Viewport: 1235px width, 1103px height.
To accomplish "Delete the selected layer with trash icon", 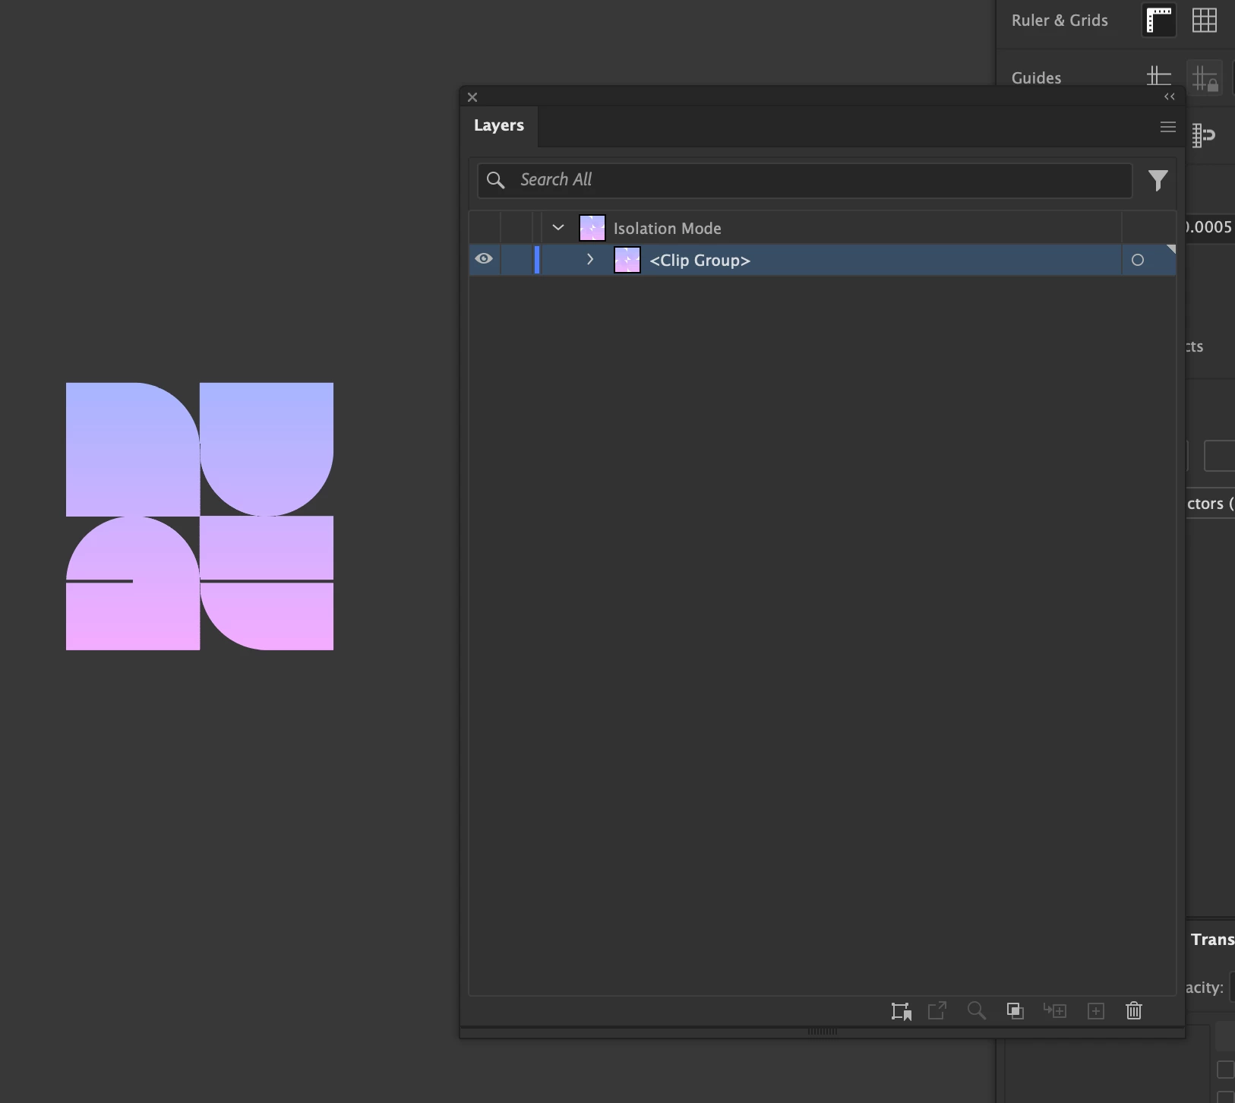I will point(1134,1010).
